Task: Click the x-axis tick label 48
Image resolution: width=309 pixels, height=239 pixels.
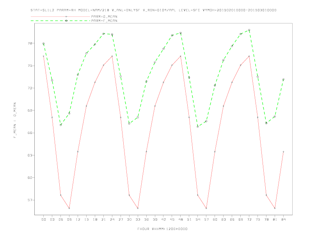Action: [x=181, y=219]
